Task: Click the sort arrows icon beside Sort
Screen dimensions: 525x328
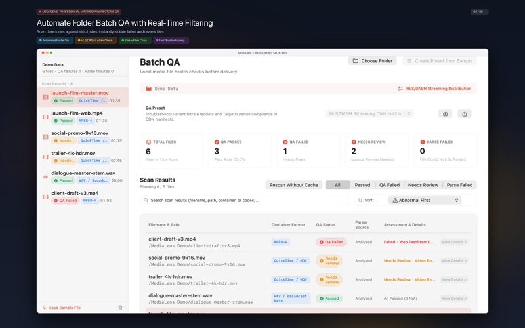Action: [x=360, y=200]
